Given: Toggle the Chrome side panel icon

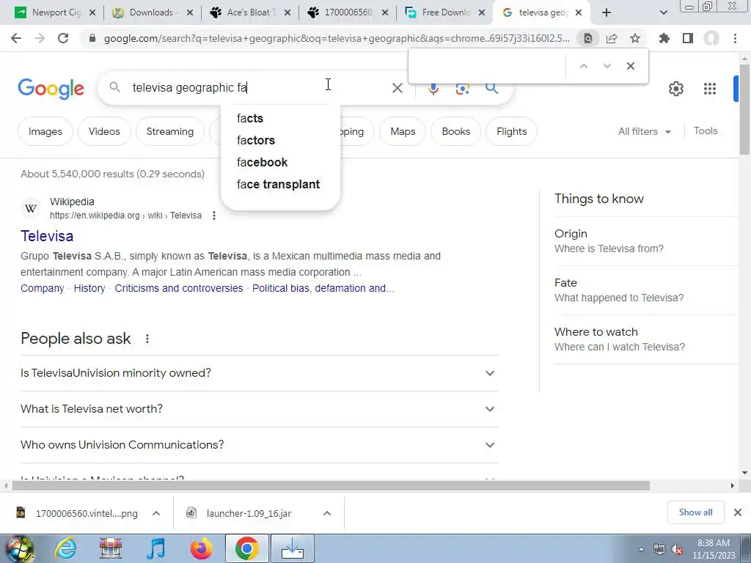Looking at the screenshot, I should [x=688, y=38].
